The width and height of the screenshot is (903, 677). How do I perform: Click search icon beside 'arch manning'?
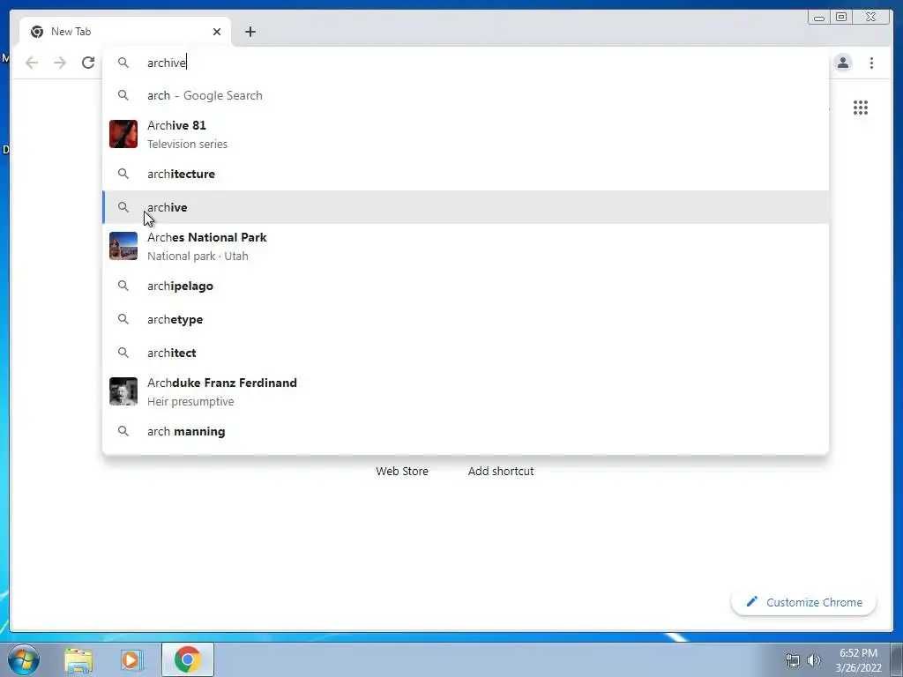point(123,430)
